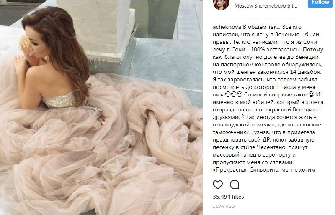Open comments via the speech bubble icon
The image size is (335, 215).
[x=234, y=185]
